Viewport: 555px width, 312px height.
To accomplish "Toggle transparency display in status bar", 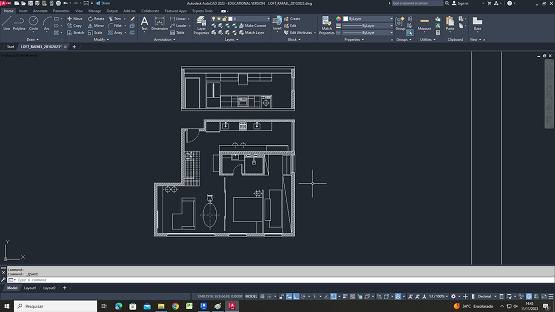I will point(352,297).
